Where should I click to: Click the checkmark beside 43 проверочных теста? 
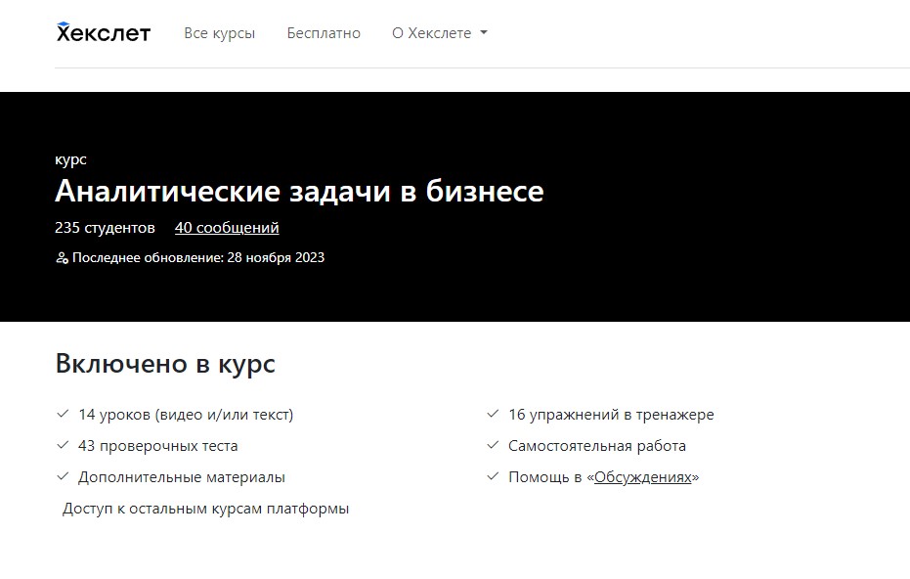coord(63,445)
